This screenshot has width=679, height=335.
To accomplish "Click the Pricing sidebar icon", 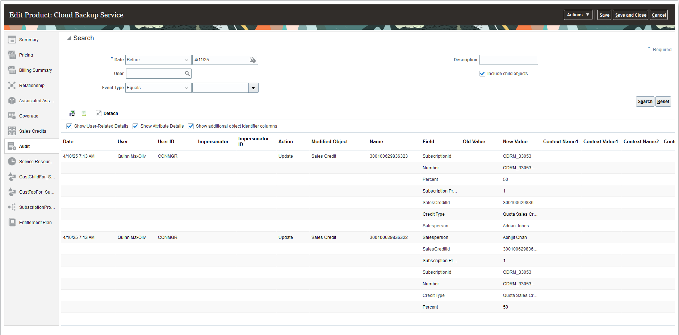I will (x=12, y=55).
